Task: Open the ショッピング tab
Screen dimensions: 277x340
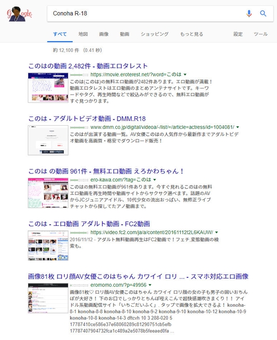Action: [x=155, y=34]
